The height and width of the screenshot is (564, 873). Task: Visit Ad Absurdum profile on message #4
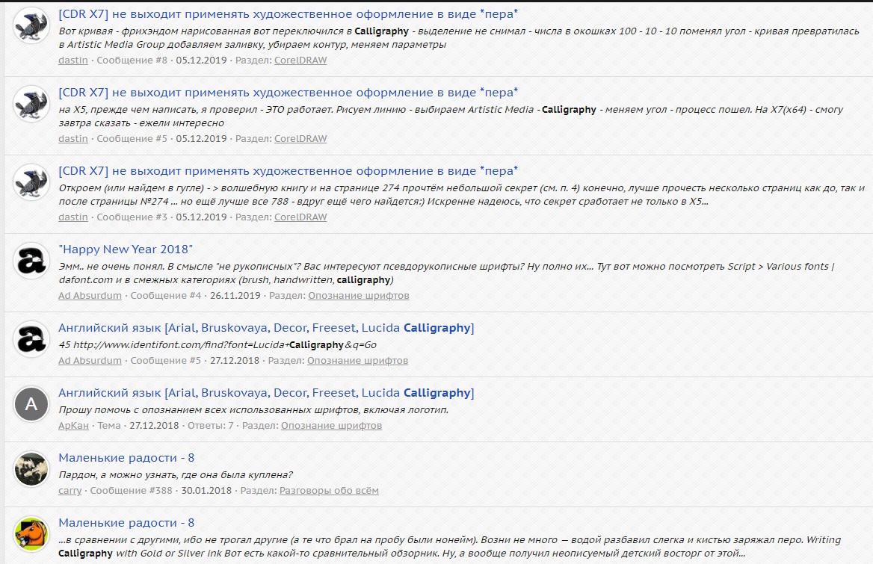(x=90, y=295)
